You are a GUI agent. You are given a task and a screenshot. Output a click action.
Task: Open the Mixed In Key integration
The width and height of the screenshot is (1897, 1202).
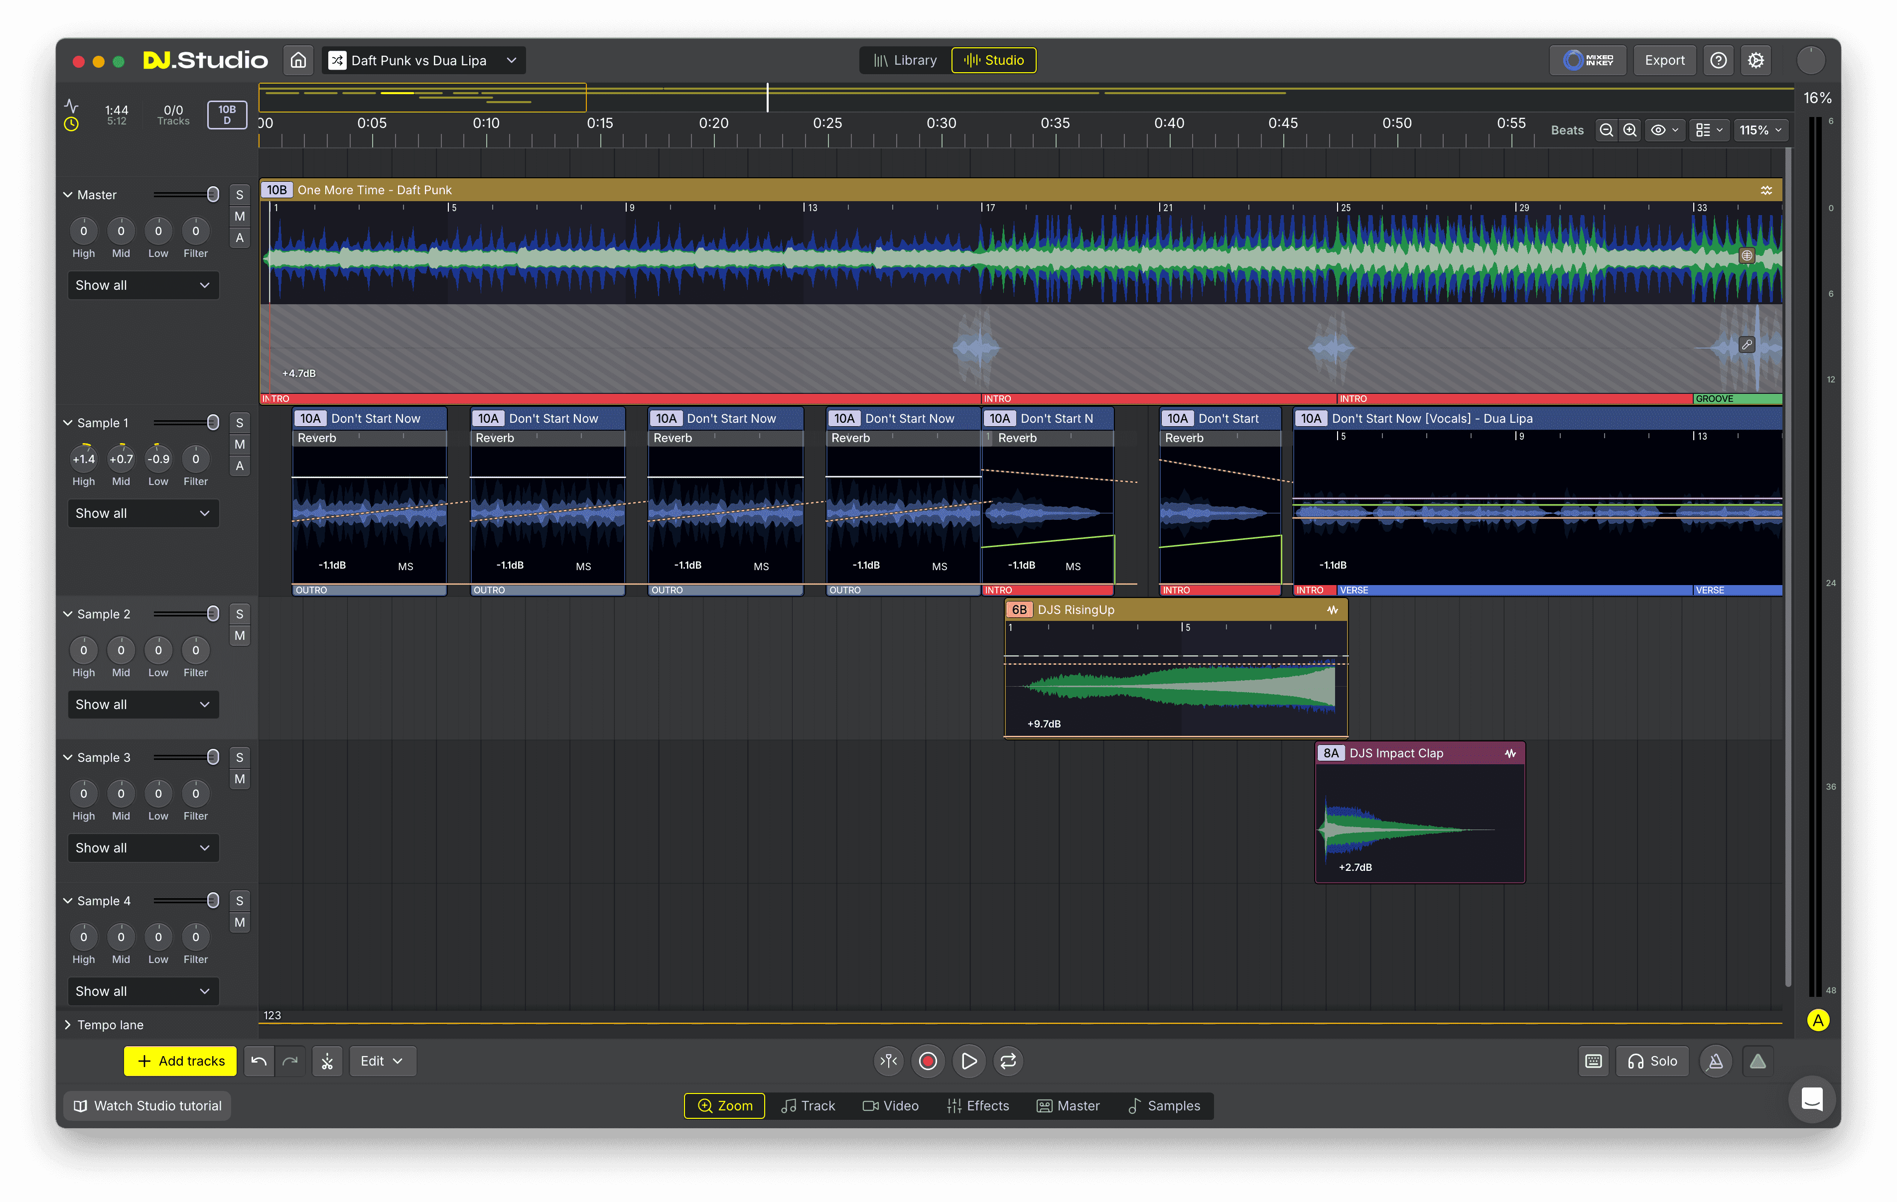pyautogui.click(x=1588, y=60)
